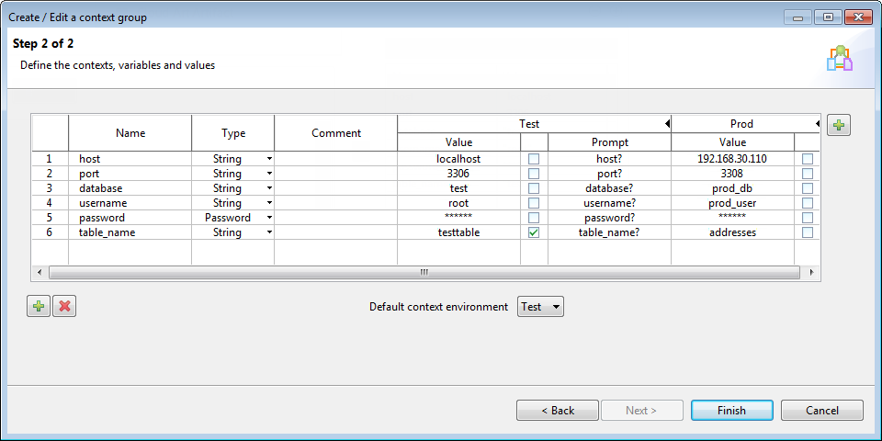882x441 pixels.
Task: Click the host? prompt cell
Action: coord(609,159)
